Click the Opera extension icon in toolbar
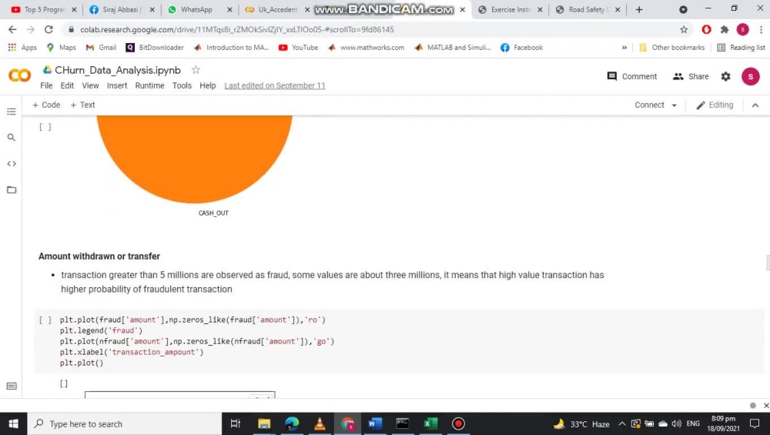Image resolution: width=770 pixels, height=435 pixels. (x=706, y=29)
